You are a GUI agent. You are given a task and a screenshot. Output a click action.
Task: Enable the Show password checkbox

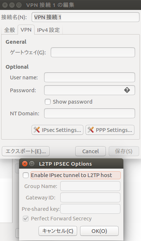(x=48, y=102)
